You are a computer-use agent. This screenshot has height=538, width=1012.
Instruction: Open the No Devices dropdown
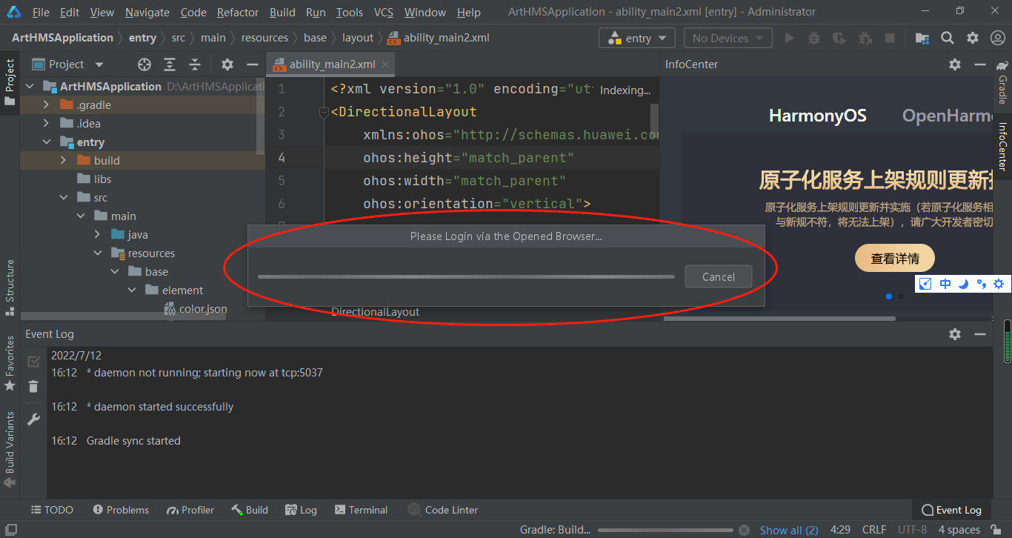pyautogui.click(x=728, y=38)
